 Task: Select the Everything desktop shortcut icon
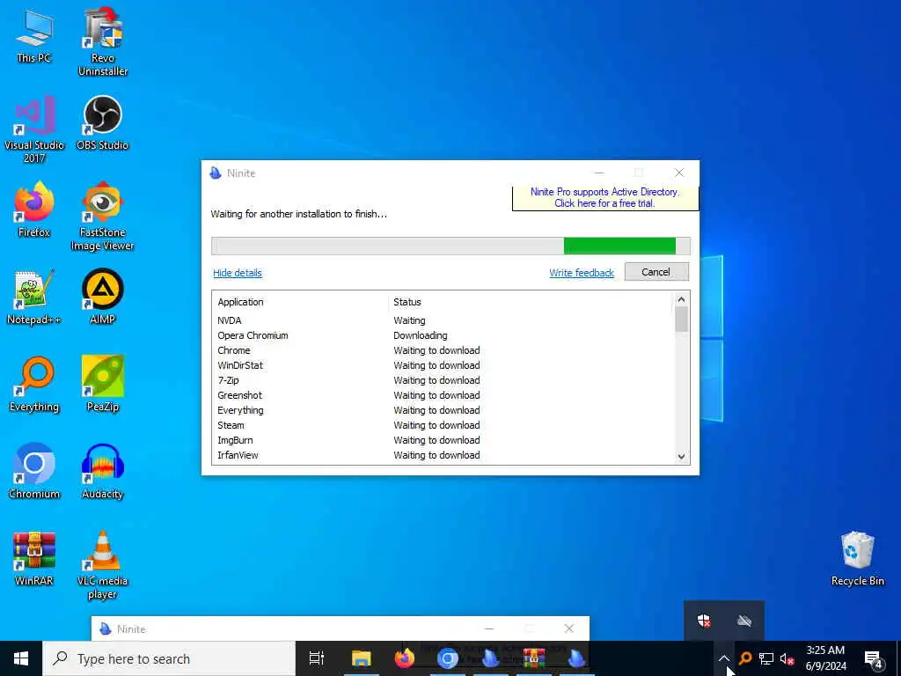[x=34, y=384]
